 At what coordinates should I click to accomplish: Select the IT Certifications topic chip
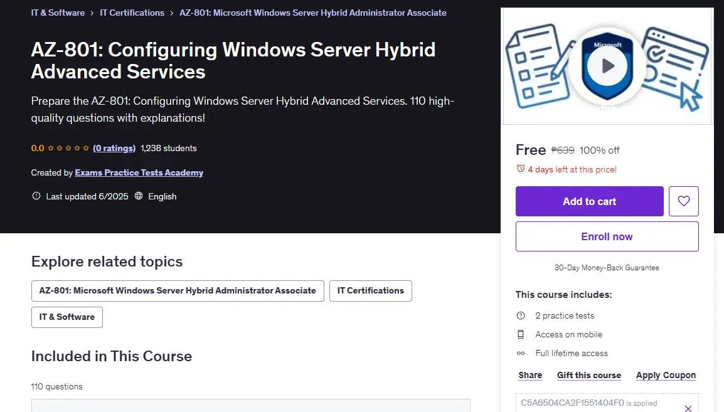370,291
